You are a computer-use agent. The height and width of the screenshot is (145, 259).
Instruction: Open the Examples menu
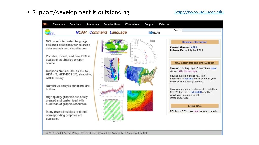(59, 24)
